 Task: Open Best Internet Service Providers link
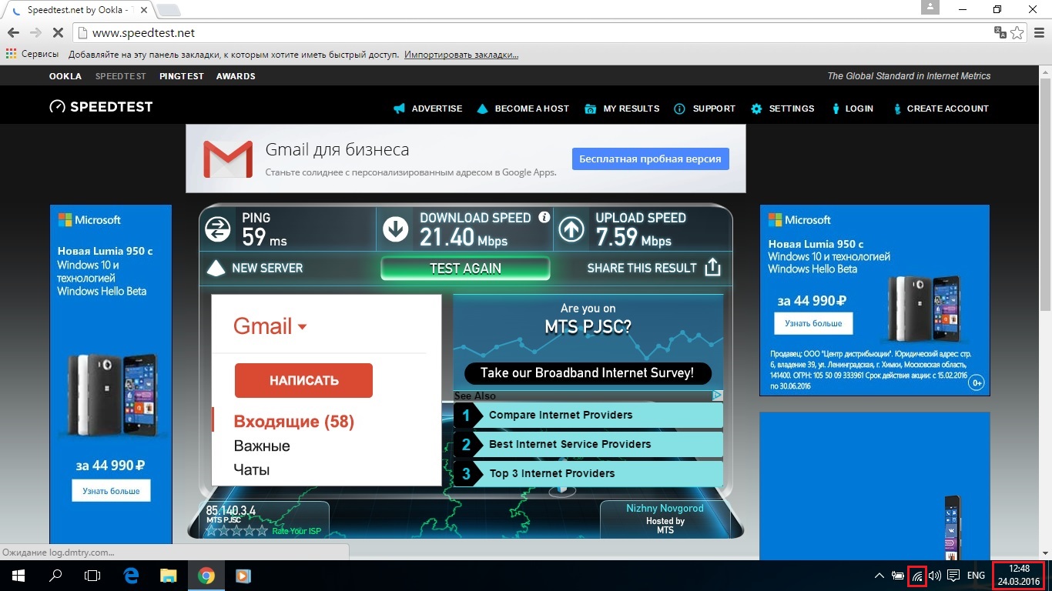[x=588, y=444]
